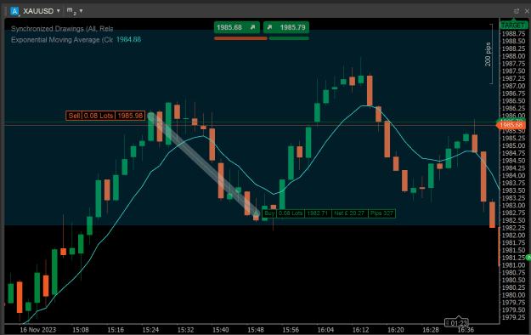Click the 15:48 time axis label
Image resolution: width=531 pixels, height=335 pixels.
256,330
